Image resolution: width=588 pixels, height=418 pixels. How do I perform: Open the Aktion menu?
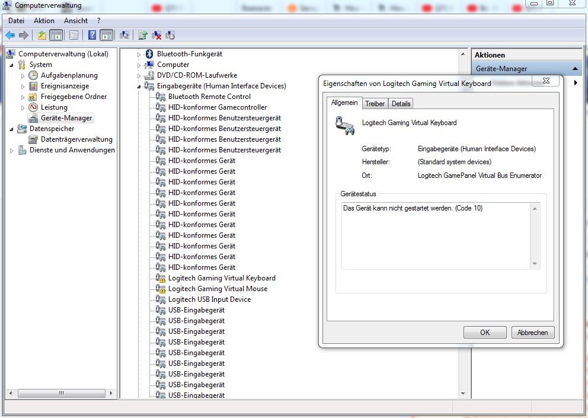point(44,21)
